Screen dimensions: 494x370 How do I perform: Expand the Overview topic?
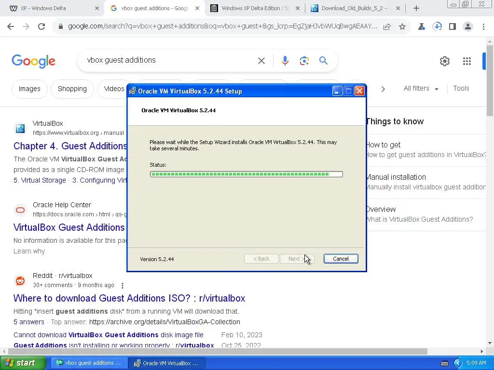click(426, 214)
